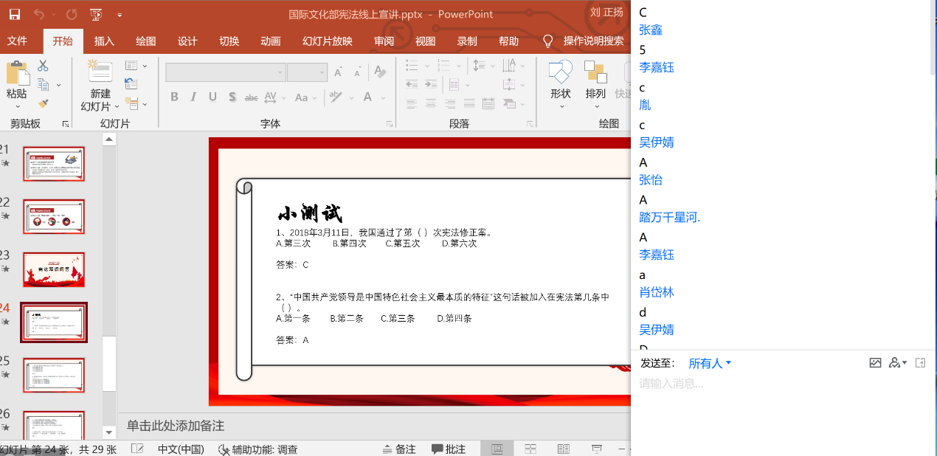Click the 辅助功能: 调查 status button

[x=258, y=449]
